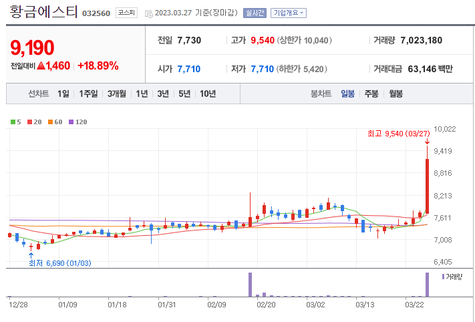
Task: Click the 시가 value 7,710
Action: point(188,69)
